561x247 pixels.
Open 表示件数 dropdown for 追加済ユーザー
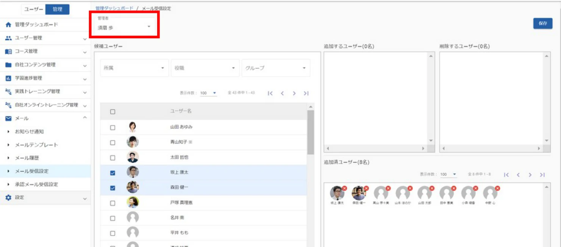coord(448,175)
